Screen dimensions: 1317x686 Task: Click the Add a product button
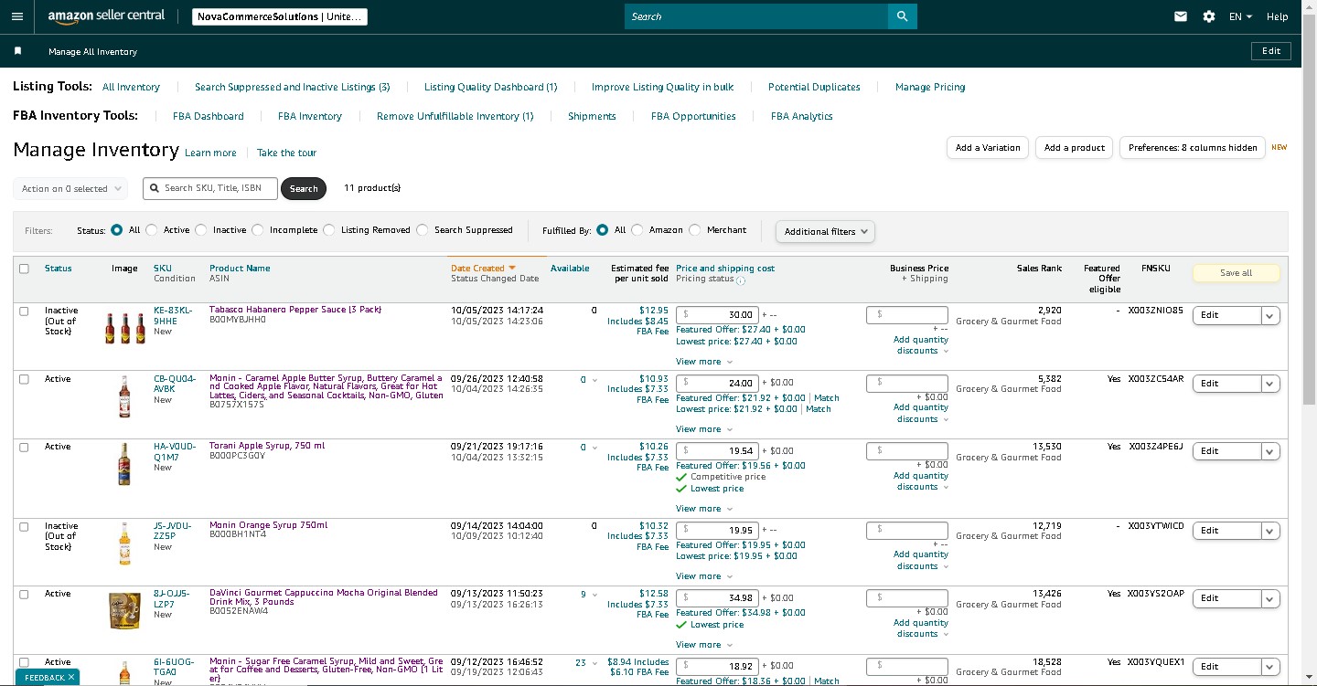[x=1075, y=148]
